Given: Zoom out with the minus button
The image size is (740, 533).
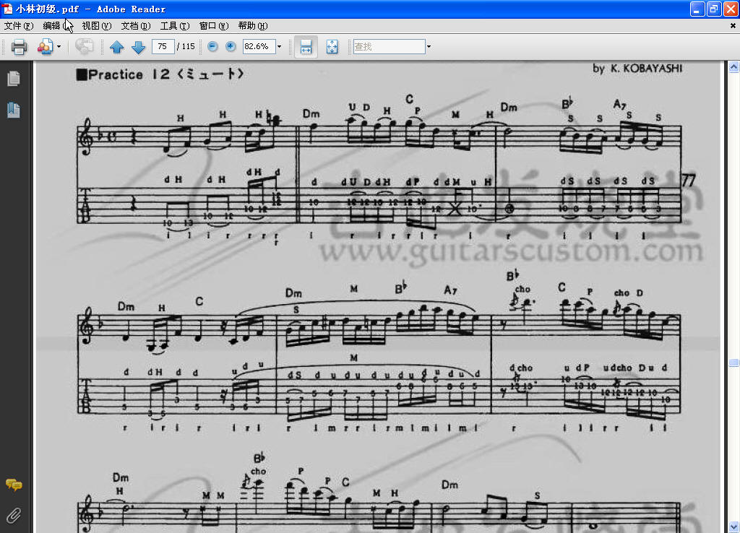Looking at the screenshot, I should click(213, 46).
